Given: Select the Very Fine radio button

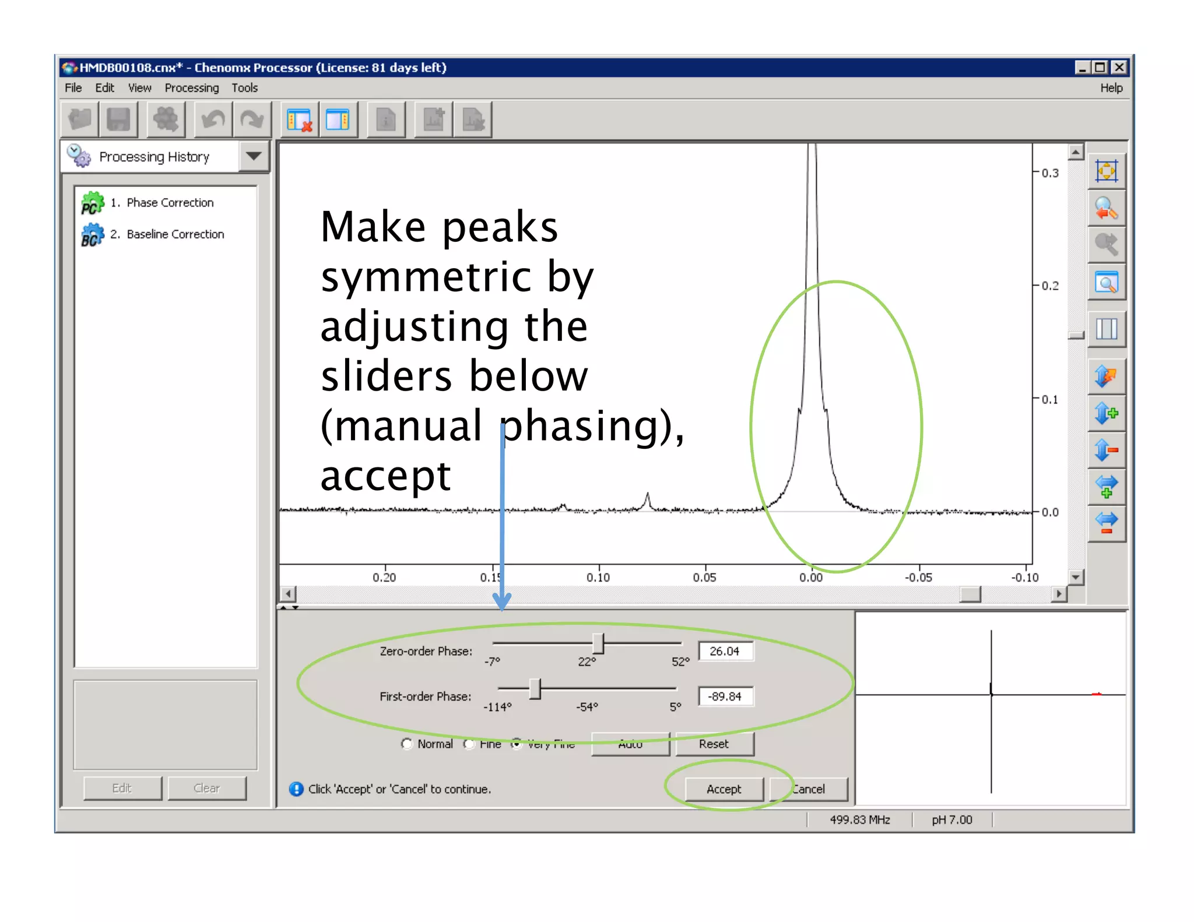Looking at the screenshot, I should tap(517, 744).
